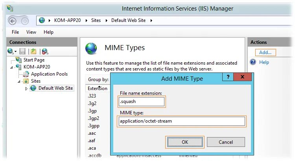Select the .aca extension row

tap(92, 148)
